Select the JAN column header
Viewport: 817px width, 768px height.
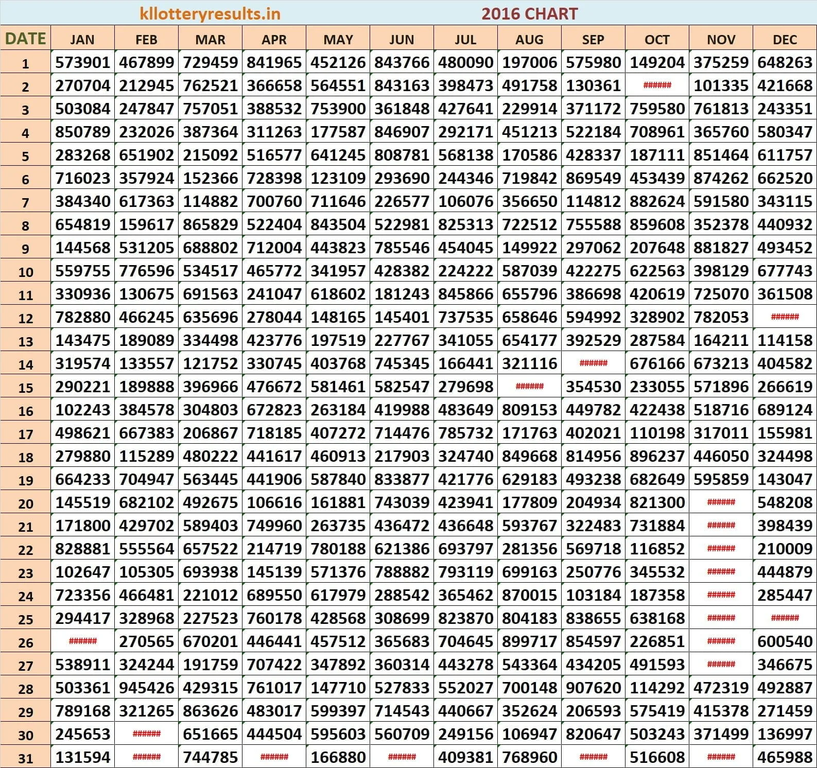coord(82,40)
